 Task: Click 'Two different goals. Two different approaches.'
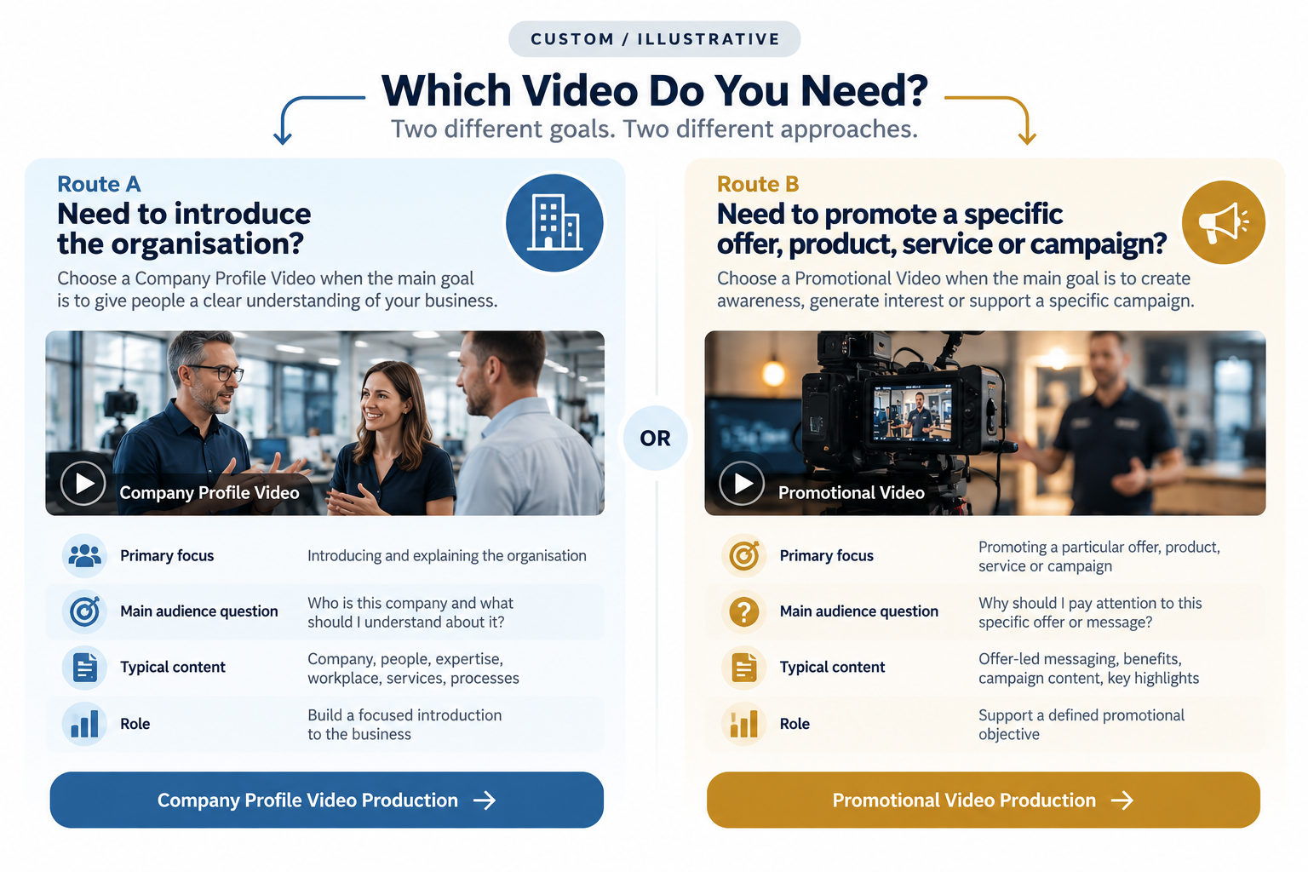[655, 129]
